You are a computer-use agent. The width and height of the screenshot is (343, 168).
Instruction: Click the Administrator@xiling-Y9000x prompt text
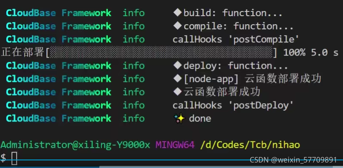pos(75,145)
